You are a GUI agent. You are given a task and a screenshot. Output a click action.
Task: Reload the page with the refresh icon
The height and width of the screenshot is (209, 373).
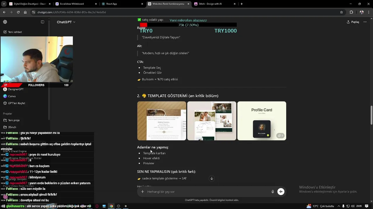click(x=18, y=12)
